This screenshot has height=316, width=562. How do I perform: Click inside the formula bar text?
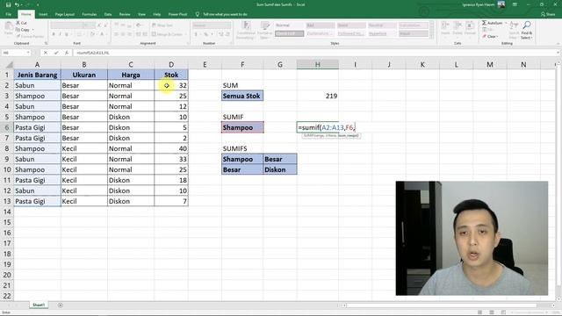click(x=315, y=53)
